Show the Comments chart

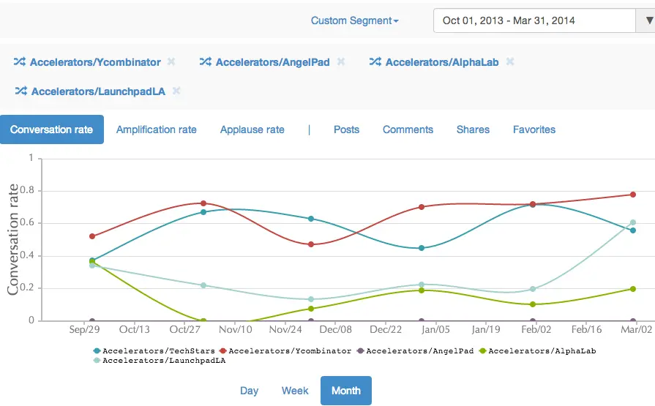[408, 129]
